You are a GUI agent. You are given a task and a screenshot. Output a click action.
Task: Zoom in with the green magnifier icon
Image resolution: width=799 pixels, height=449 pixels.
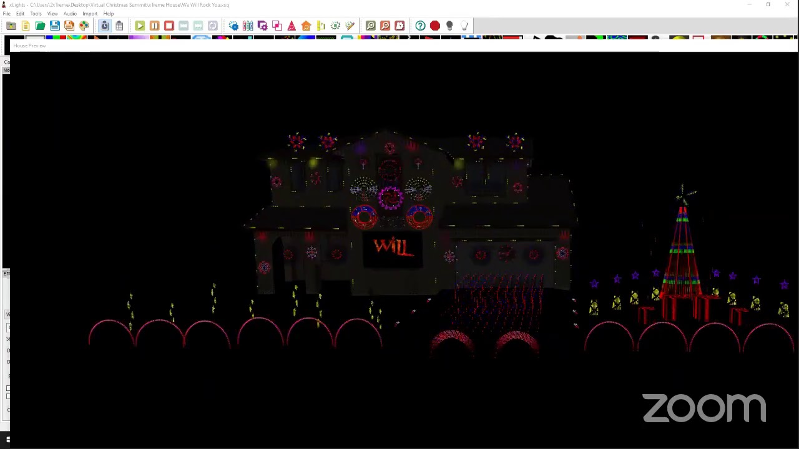tap(371, 26)
